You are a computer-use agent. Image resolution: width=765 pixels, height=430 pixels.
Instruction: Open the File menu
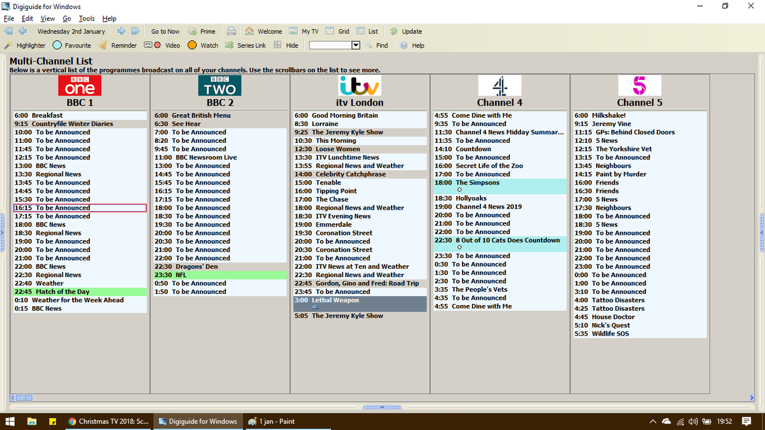(x=9, y=19)
